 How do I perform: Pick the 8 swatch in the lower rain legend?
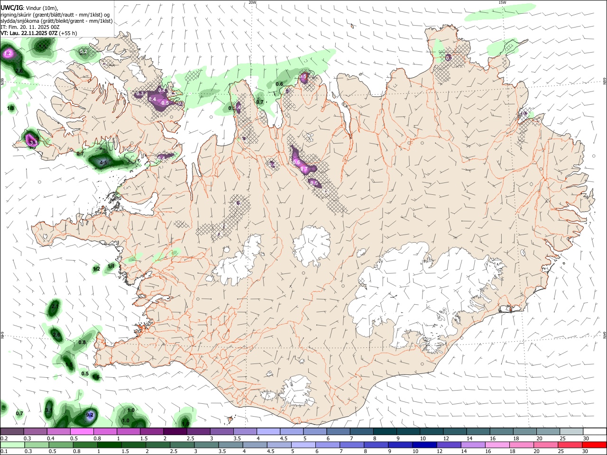[376, 445]
